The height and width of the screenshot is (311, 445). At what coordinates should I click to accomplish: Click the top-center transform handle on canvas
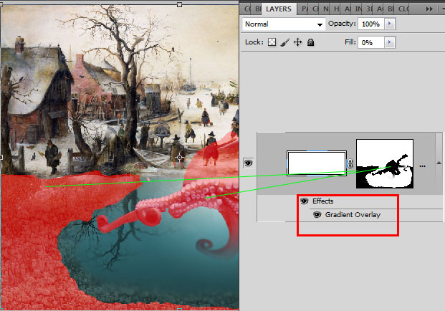pos(179,4)
